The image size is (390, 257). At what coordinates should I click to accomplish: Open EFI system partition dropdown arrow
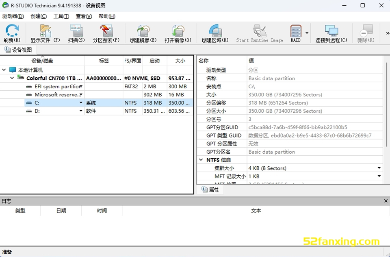point(81,87)
